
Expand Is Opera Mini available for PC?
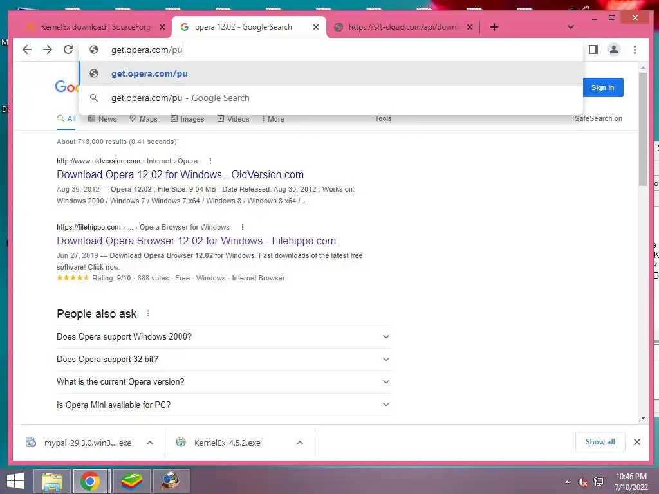coord(223,405)
